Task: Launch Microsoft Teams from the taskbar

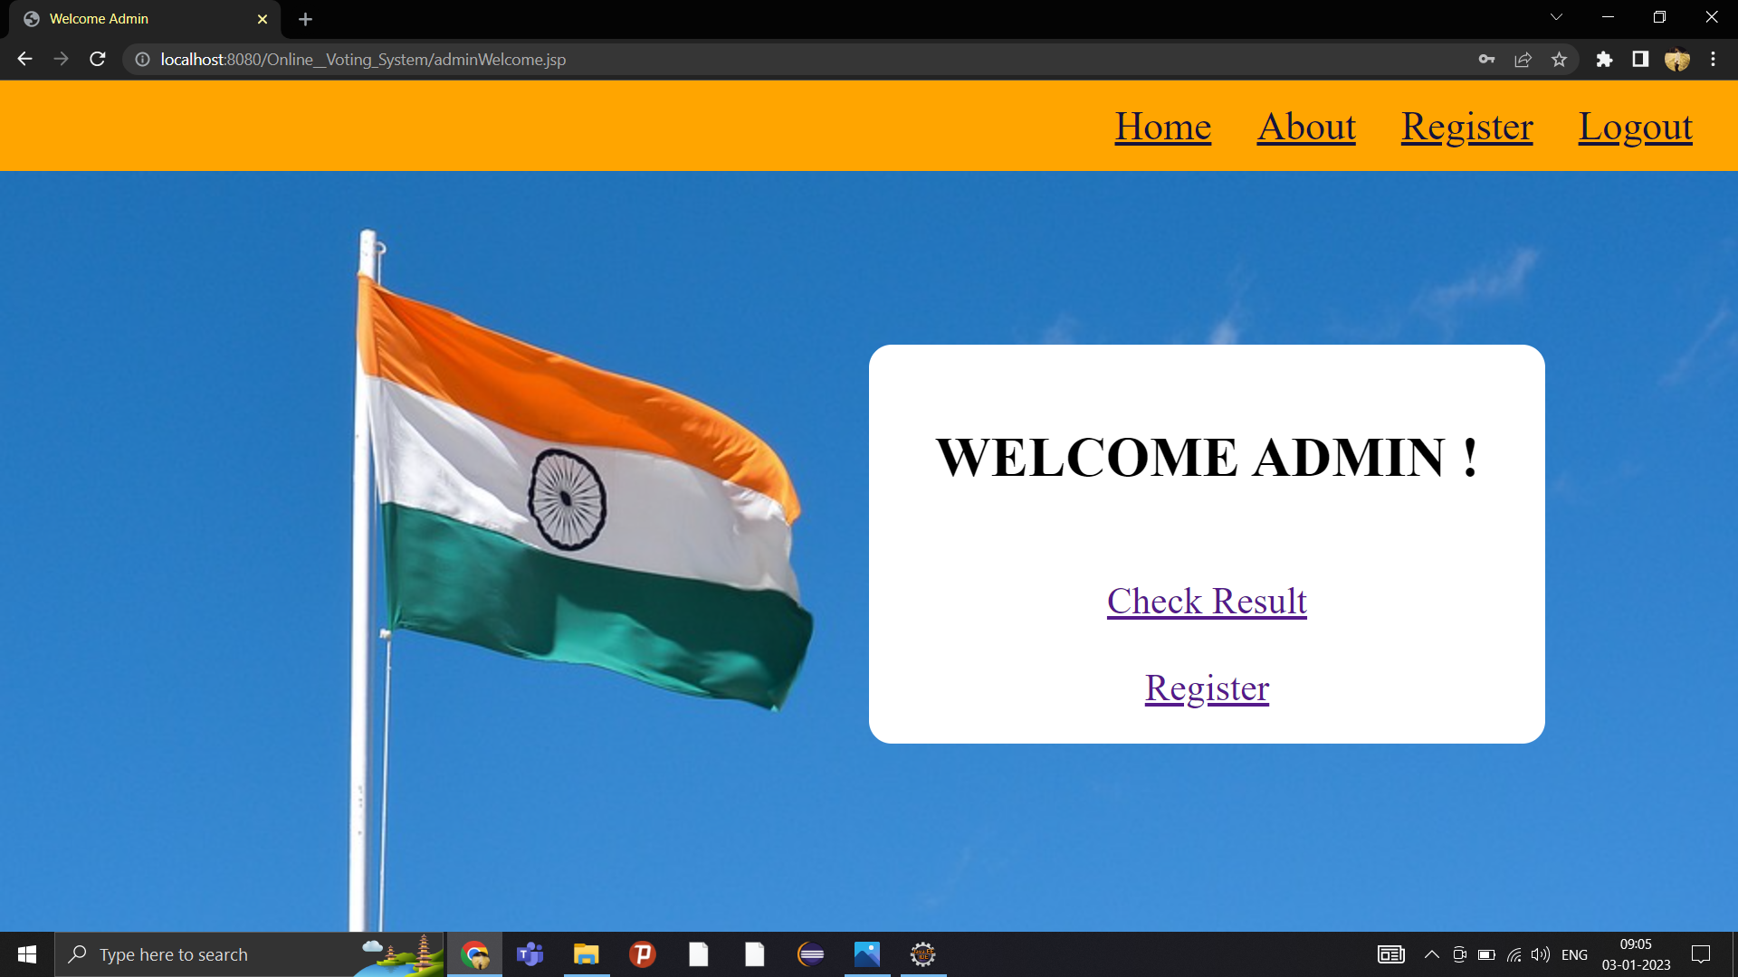Action: 530,954
